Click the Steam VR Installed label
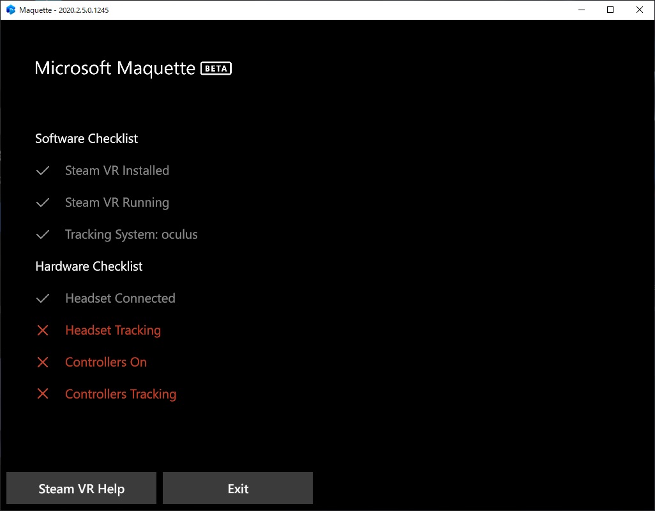Viewport: 655px width, 511px height. point(117,171)
